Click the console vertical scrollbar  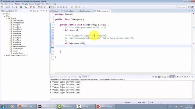click(193, 89)
